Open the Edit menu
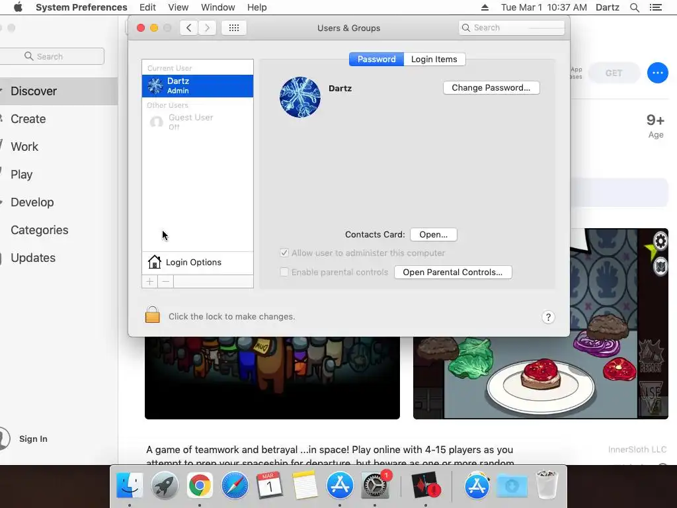This screenshot has width=677, height=508. (x=147, y=7)
